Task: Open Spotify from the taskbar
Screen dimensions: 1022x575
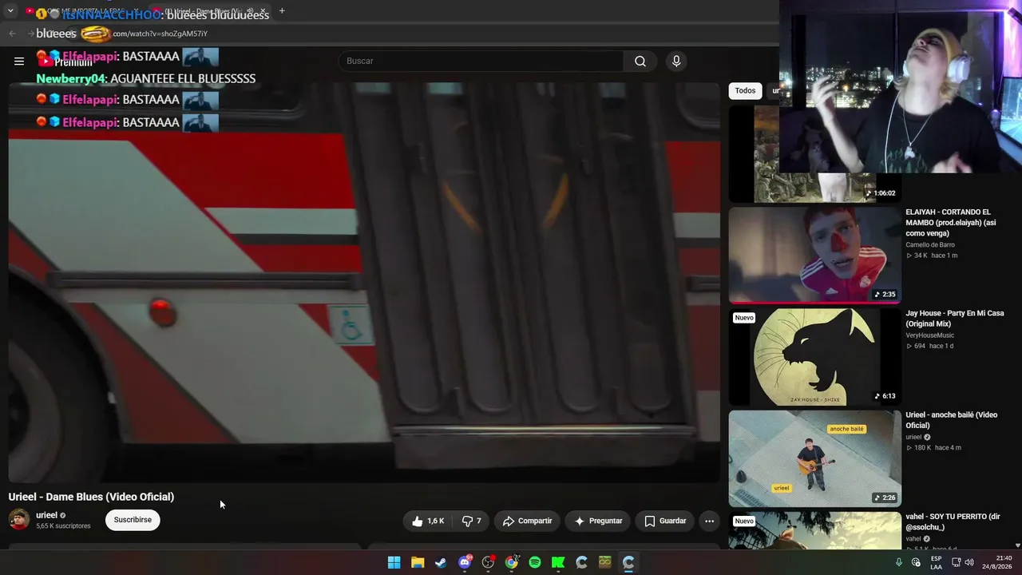Action: [535, 562]
